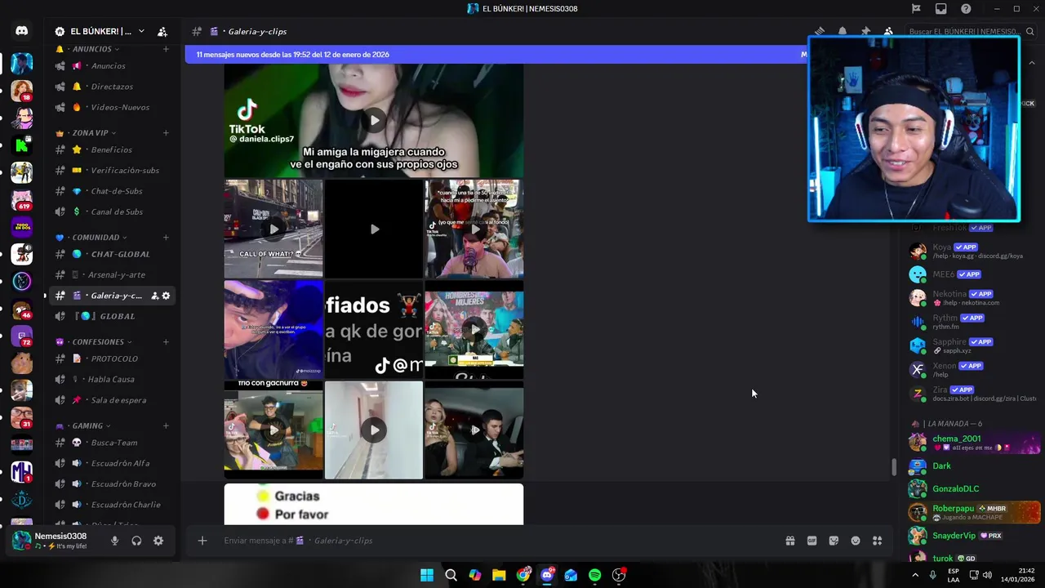Collapse the ANUNCIOS category

tap(91, 49)
